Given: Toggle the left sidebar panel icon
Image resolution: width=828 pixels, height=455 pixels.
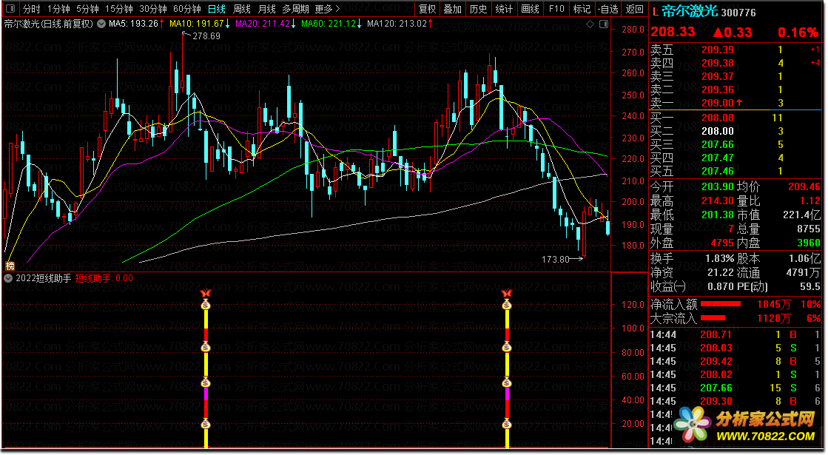Looking at the screenshot, I should tap(10, 9).
